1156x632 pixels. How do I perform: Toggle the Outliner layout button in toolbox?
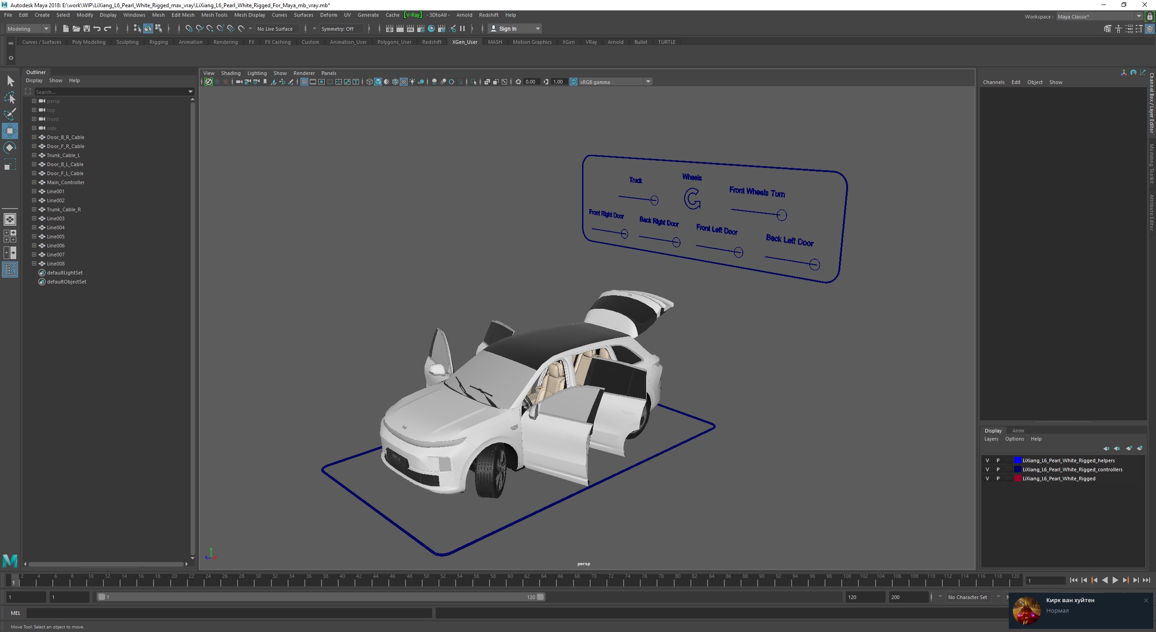click(10, 270)
